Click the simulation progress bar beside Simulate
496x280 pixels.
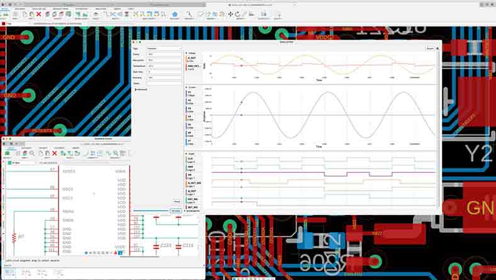pos(150,211)
